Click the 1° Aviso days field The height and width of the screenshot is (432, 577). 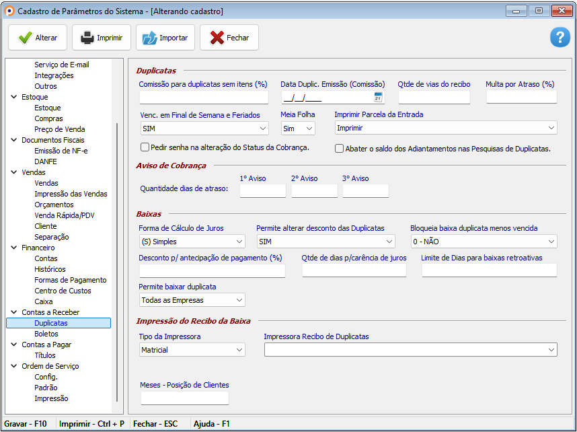click(262, 191)
